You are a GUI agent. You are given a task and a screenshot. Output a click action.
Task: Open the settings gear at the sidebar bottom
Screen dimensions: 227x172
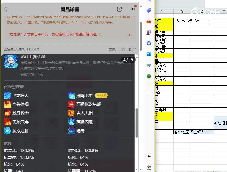point(149,168)
